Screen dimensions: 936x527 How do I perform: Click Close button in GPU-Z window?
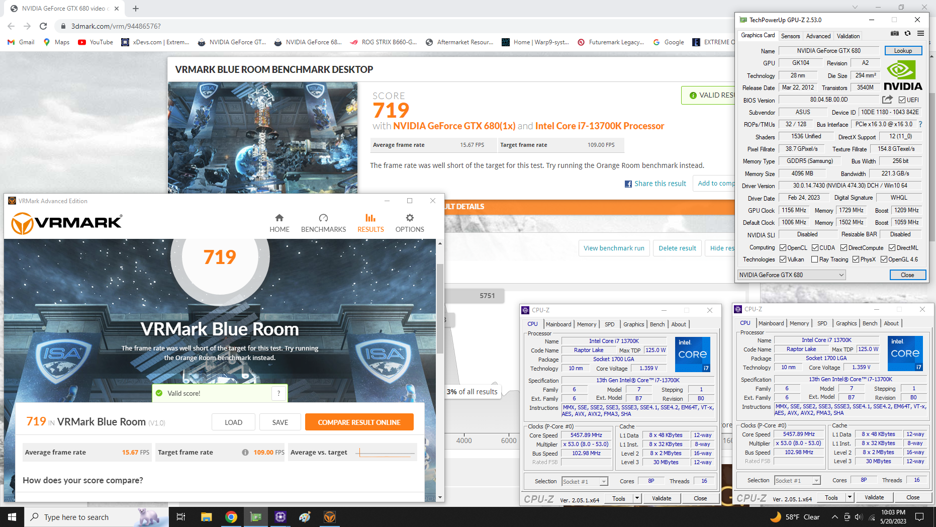[x=907, y=275]
